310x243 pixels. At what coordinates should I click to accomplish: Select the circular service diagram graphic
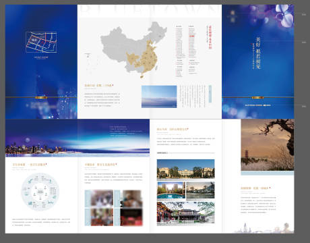[x=40, y=192]
